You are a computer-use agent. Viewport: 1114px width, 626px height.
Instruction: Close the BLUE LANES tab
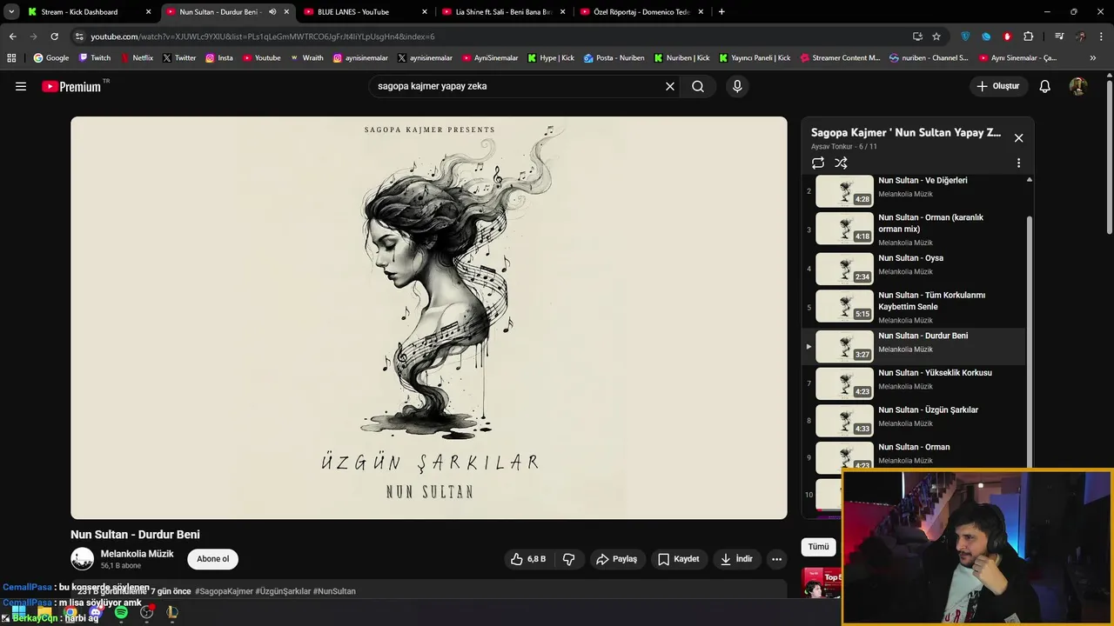point(424,12)
